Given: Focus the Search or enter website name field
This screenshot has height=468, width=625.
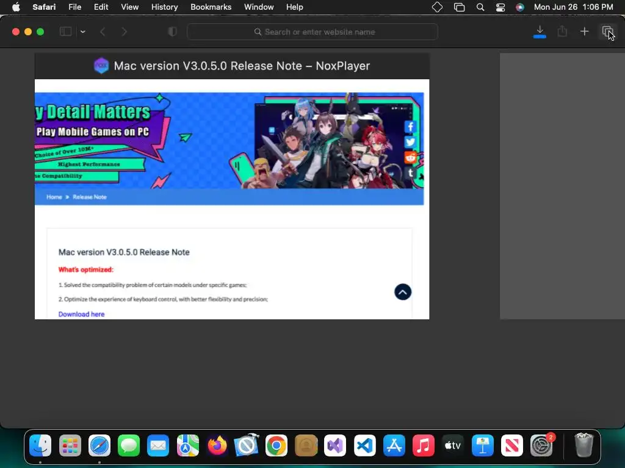Looking at the screenshot, I should tap(312, 32).
